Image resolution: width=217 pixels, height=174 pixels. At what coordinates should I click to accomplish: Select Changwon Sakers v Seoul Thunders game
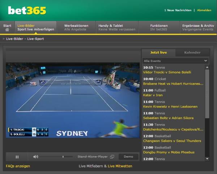pyautogui.click(x=172, y=141)
